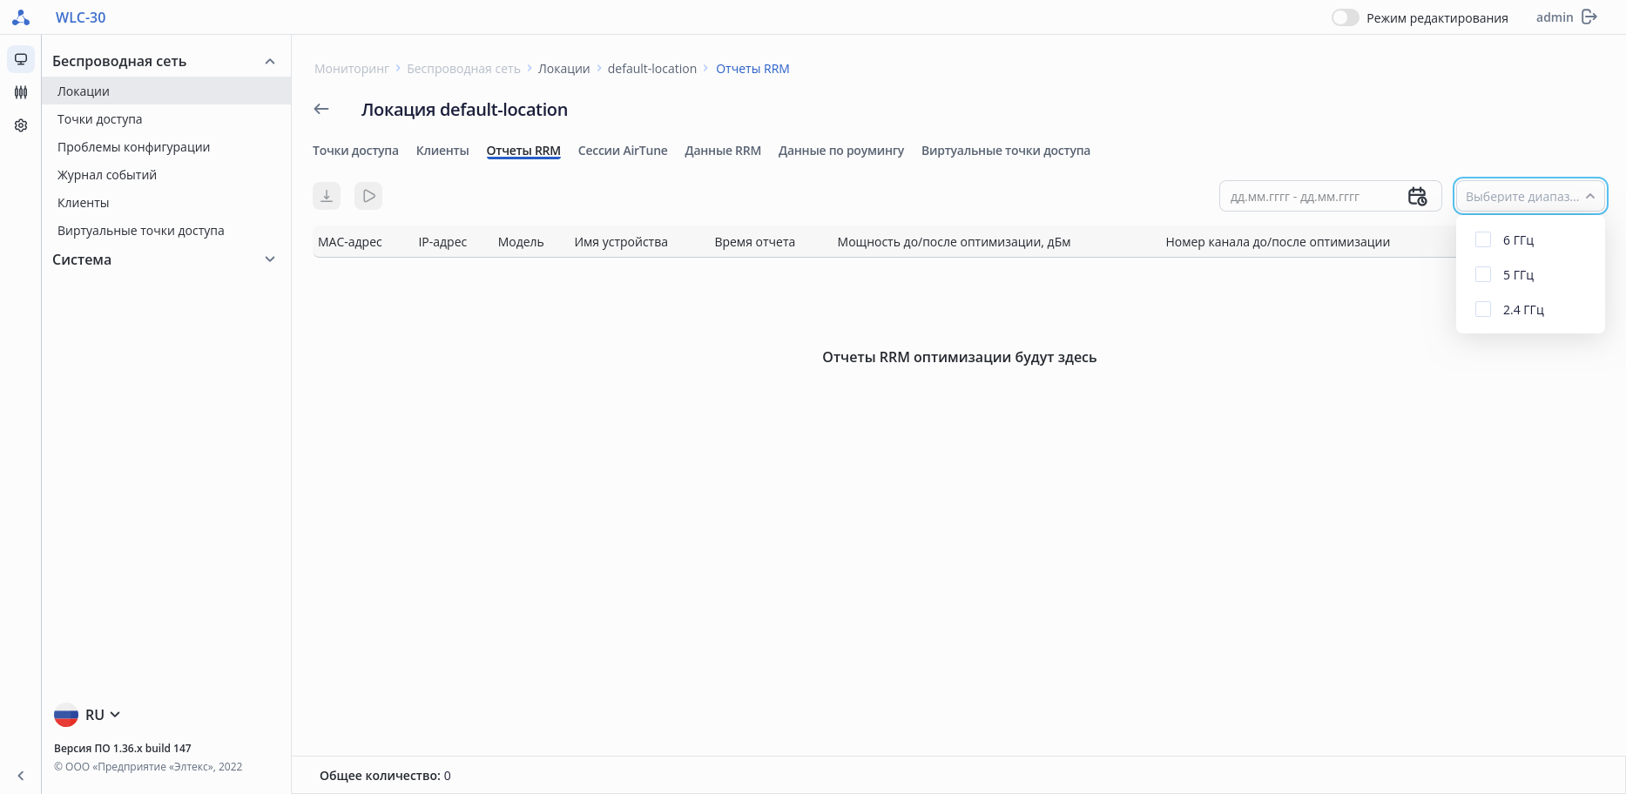1626x794 pixels.
Task: Open Виртуальные точки доступа in the sidebar
Action: tap(166, 231)
